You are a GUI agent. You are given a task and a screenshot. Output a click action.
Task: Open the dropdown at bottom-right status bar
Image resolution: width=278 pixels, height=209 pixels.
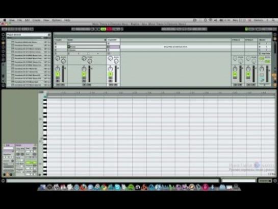[x=265, y=181]
